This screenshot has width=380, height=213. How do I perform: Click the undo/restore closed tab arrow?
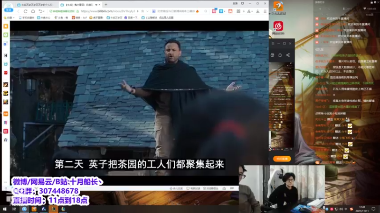coord(40,11)
